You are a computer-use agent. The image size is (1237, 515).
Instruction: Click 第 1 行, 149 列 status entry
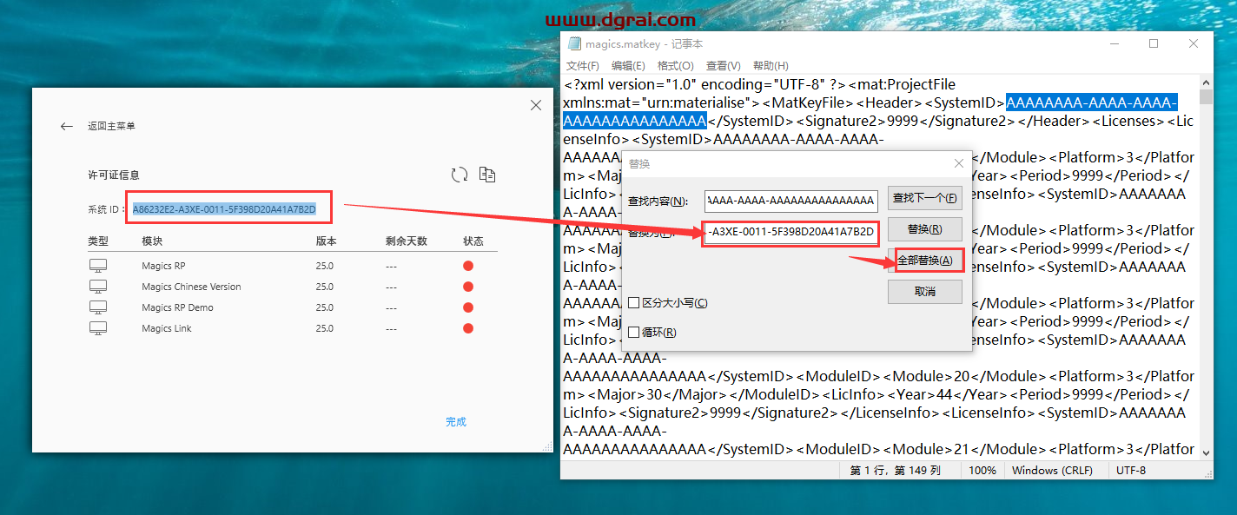[896, 470]
